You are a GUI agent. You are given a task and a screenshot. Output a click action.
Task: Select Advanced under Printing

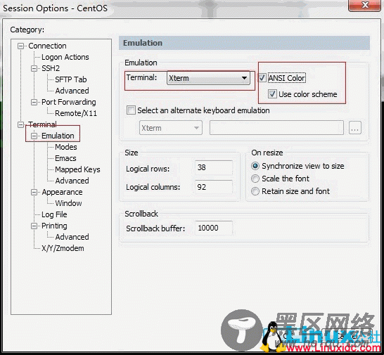tap(72, 237)
